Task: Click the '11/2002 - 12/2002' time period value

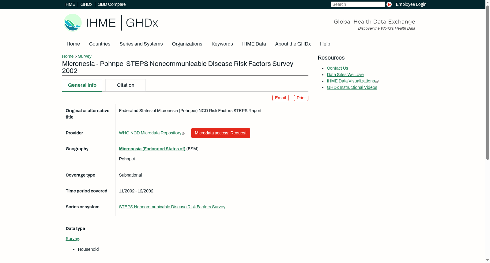Action: pyautogui.click(x=136, y=191)
